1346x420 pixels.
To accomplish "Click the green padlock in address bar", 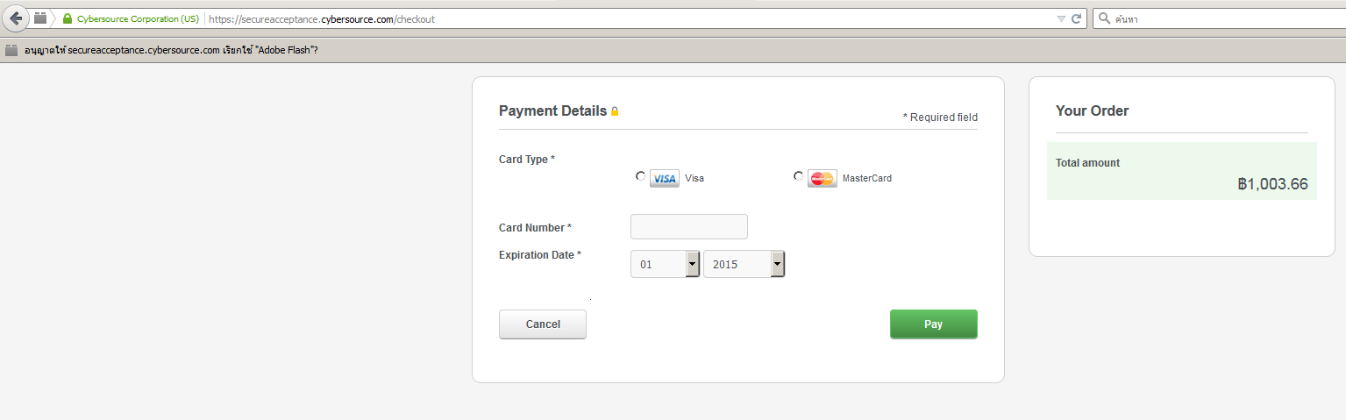I will click(x=68, y=18).
